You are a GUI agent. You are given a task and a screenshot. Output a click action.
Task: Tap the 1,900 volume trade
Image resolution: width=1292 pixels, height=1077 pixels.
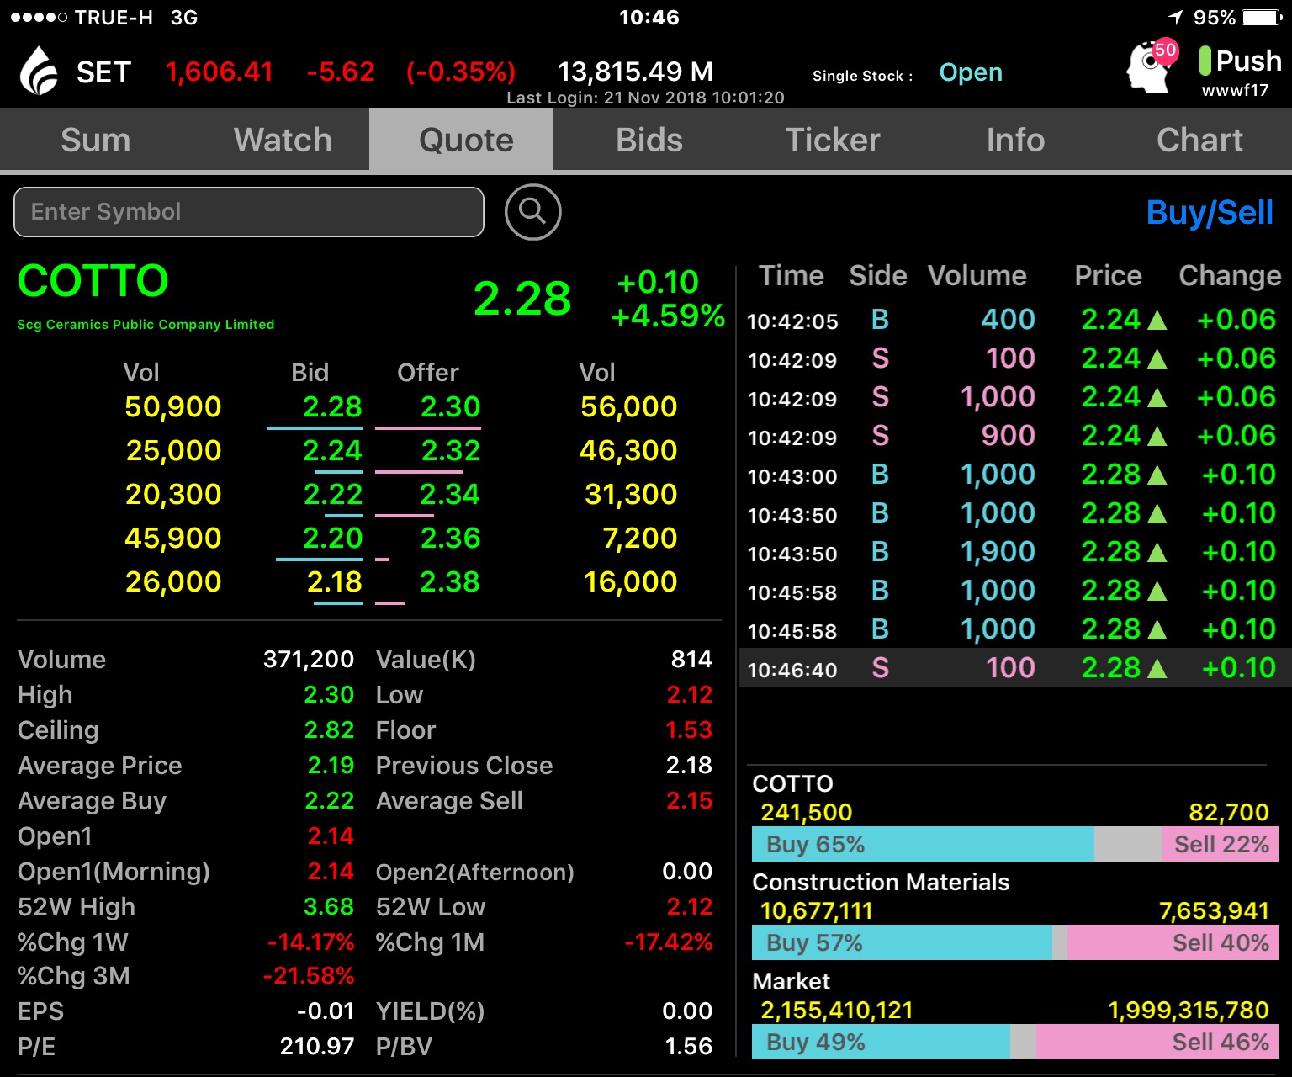coord(998,552)
